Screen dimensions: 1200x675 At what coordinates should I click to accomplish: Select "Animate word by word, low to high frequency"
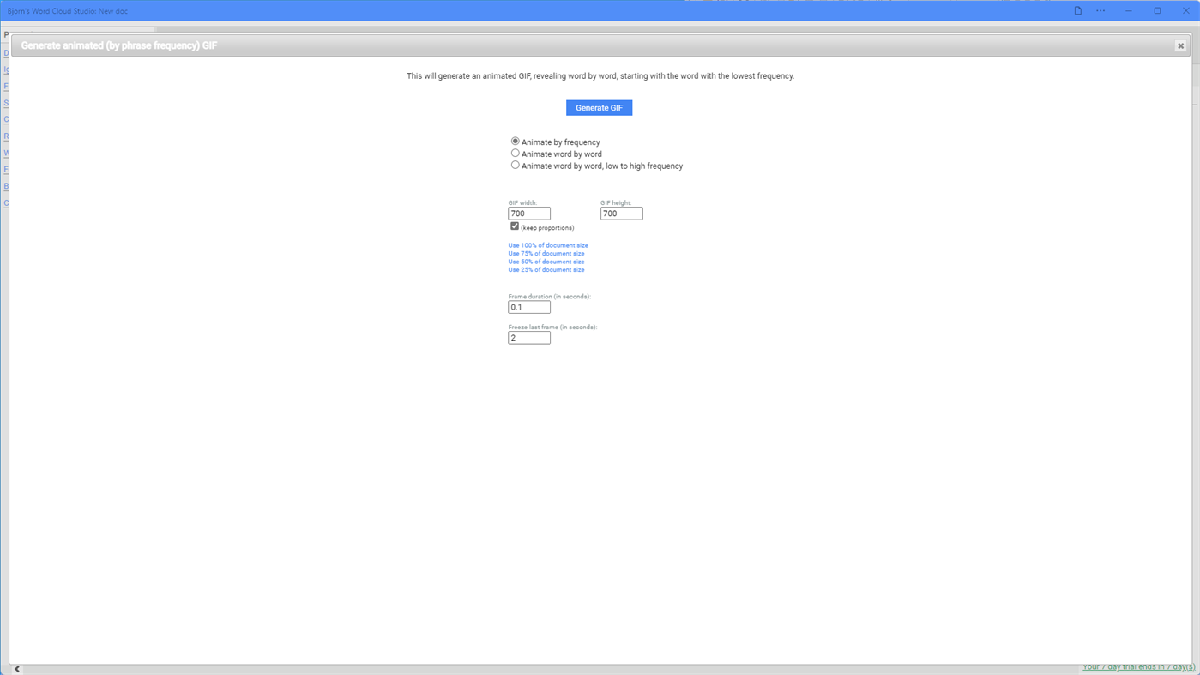point(515,164)
